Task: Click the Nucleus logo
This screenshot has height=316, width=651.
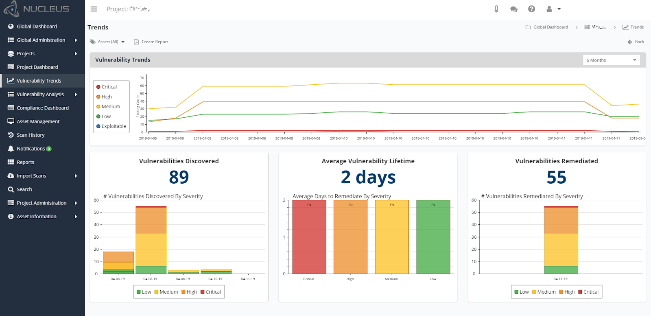Action: 37,9
